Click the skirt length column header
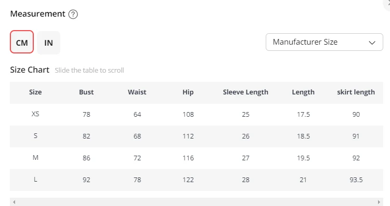The width and height of the screenshot is (390, 206). (356, 92)
